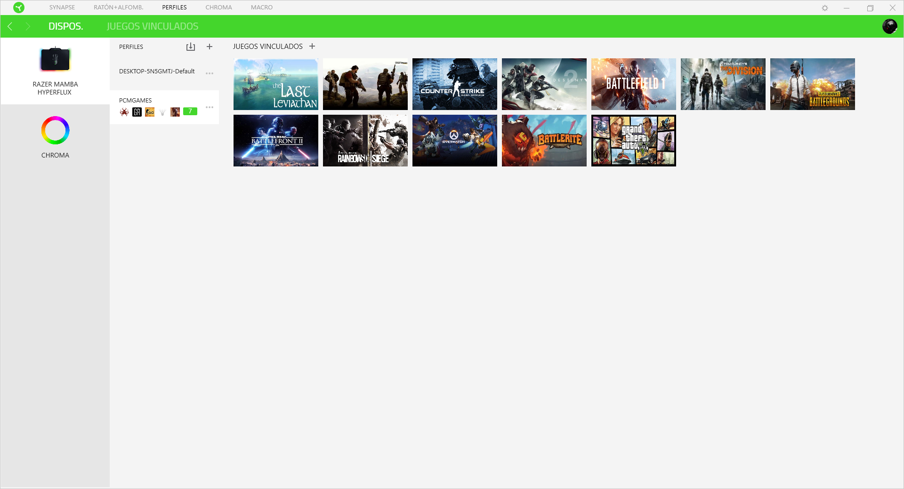Open options menu for PCMGAMES profile
The width and height of the screenshot is (904, 489).
210,107
